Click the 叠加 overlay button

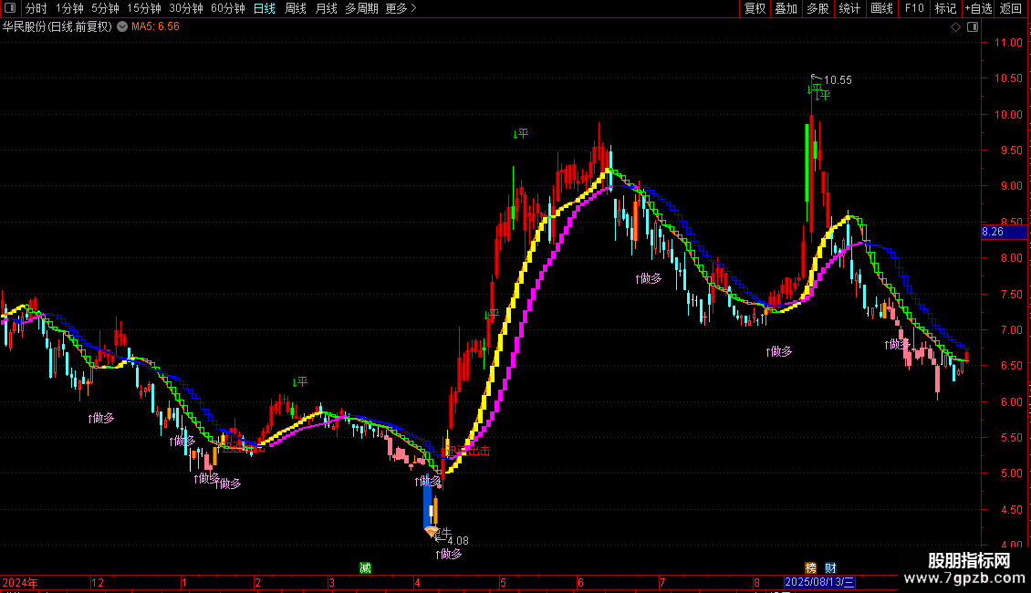pyautogui.click(x=786, y=8)
